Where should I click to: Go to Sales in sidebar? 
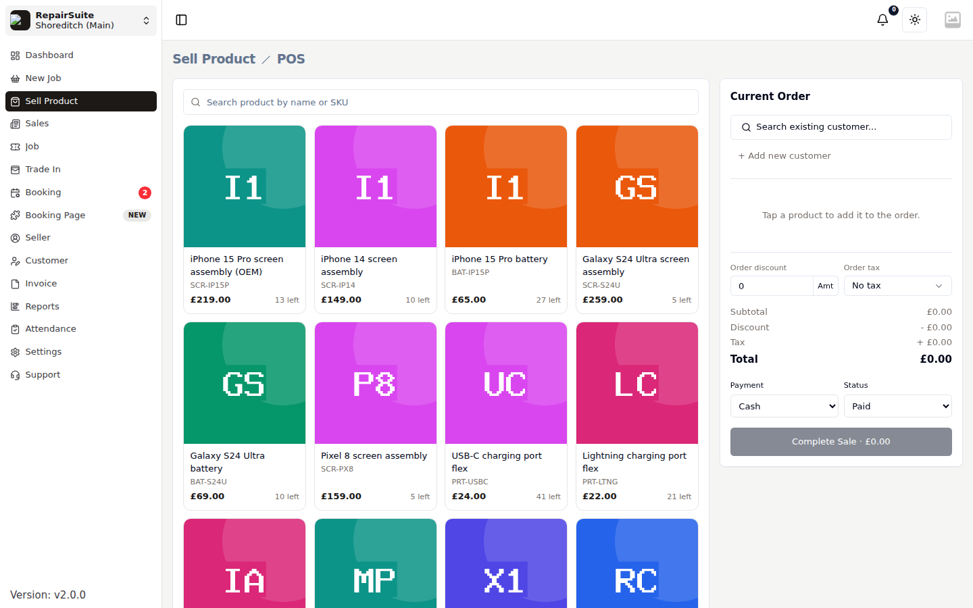(81, 124)
